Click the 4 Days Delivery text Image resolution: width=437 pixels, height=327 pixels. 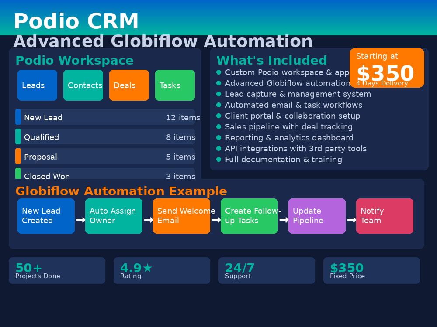click(382, 83)
